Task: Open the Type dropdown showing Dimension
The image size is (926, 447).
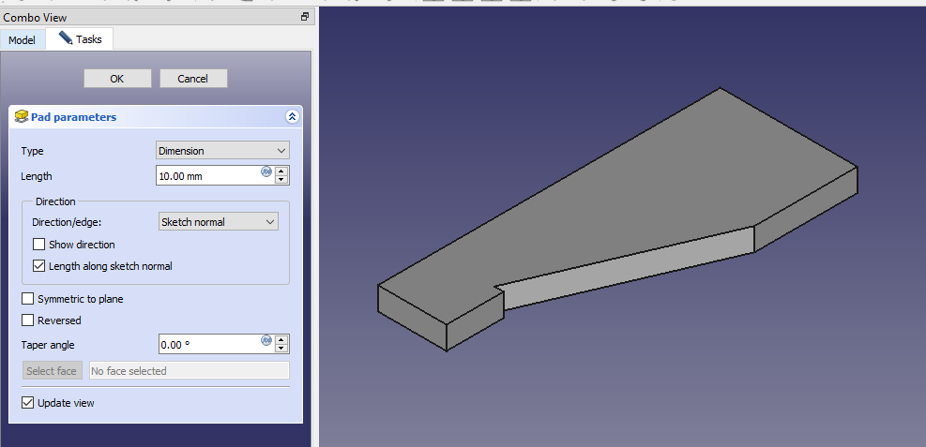Action: pos(222,151)
